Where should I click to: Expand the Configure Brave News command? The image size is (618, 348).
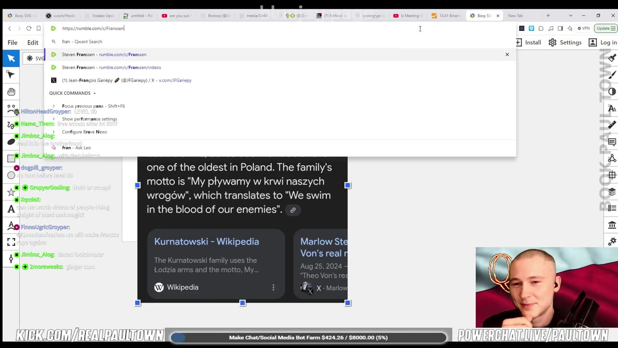(54, 132)
